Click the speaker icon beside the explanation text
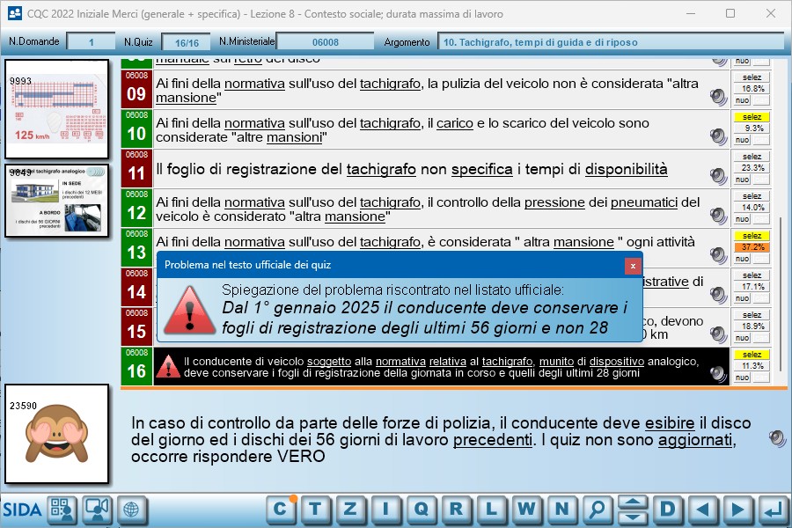The height and width of the screenshot is (528, 792). click(x=776, y=438)
